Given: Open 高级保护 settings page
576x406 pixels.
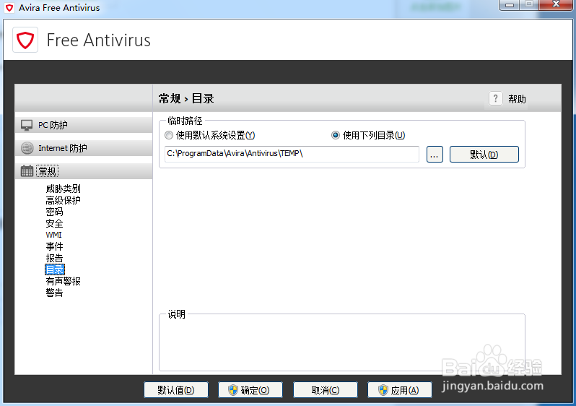Looking at the screenshot, I should [64, 200].
